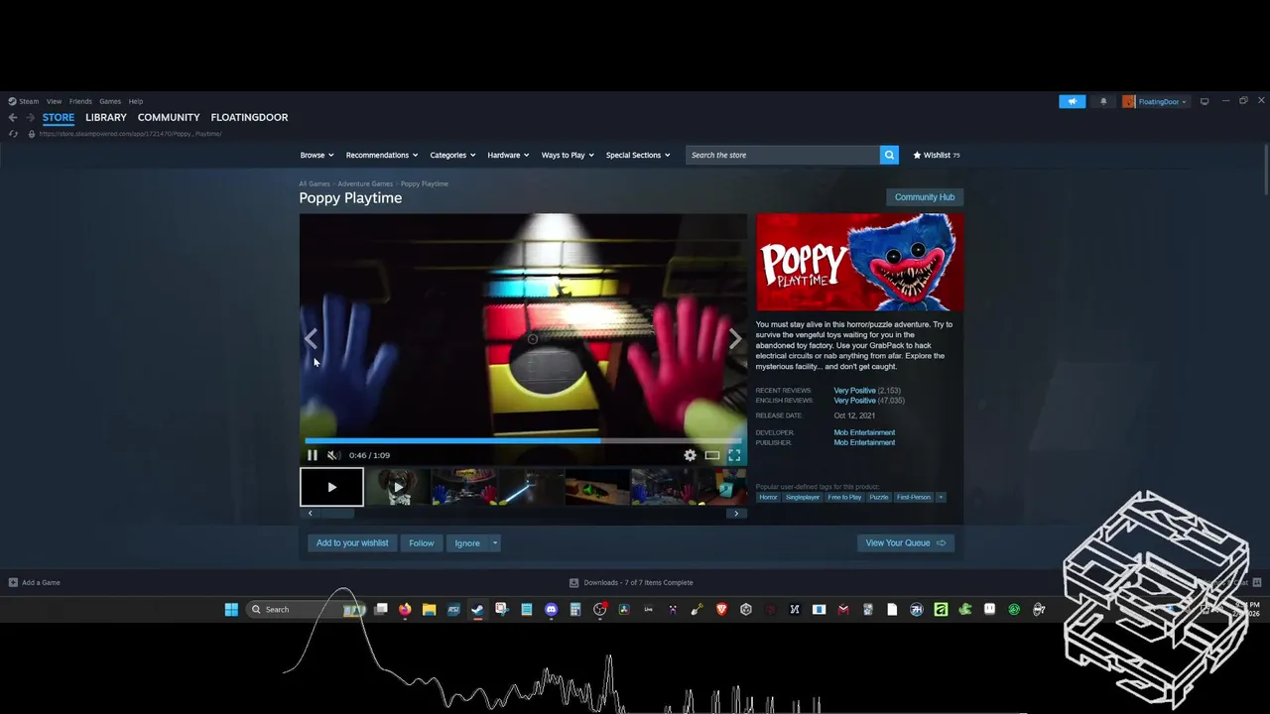Open Discord from the taskbar
Image resolution: width=1270 pixels, height=714 pixels.
point(552,609)
